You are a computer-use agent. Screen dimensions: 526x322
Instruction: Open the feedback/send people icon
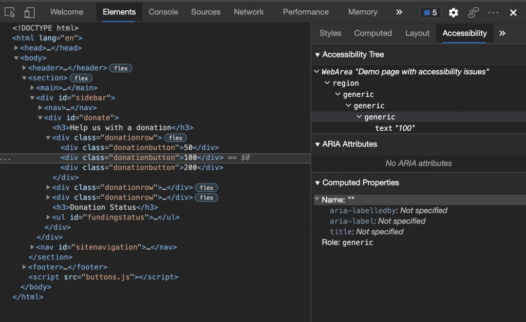pyautogui.click(x=473, y=13)
